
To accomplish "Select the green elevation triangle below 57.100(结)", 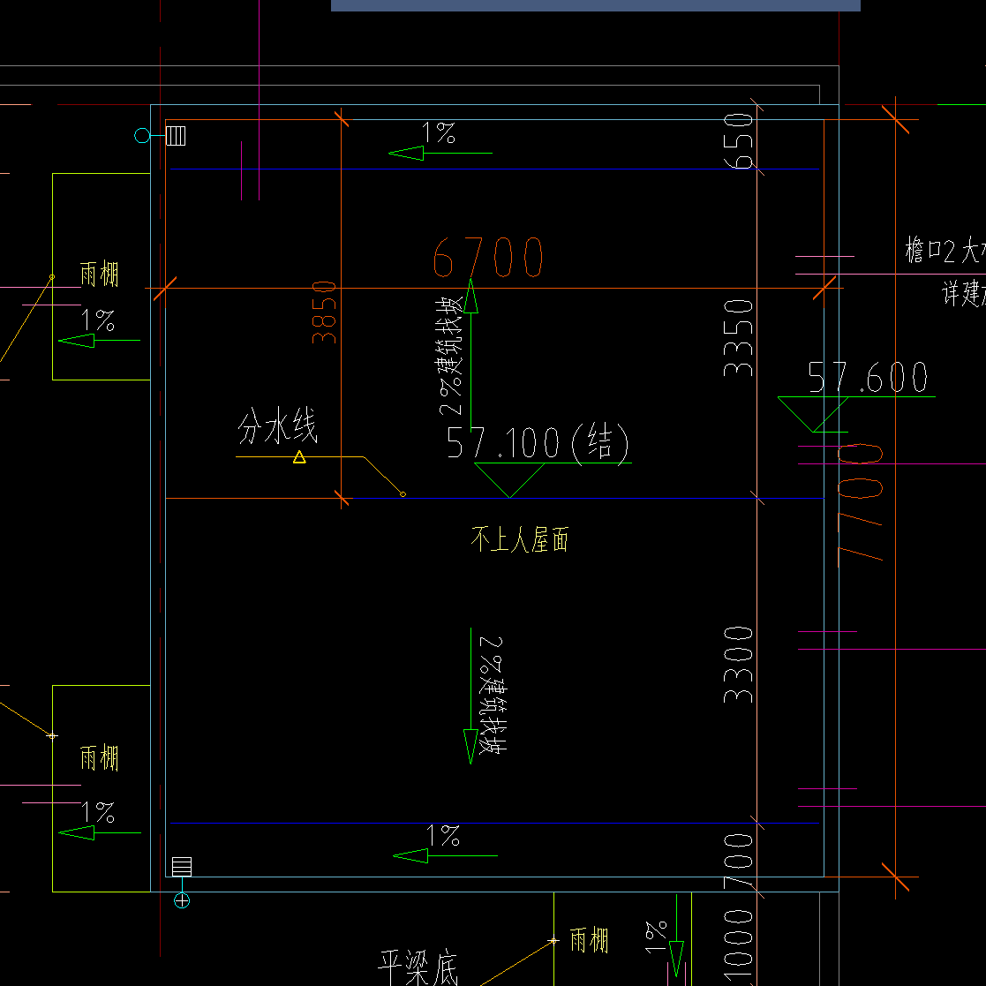I will coord(509,480).
